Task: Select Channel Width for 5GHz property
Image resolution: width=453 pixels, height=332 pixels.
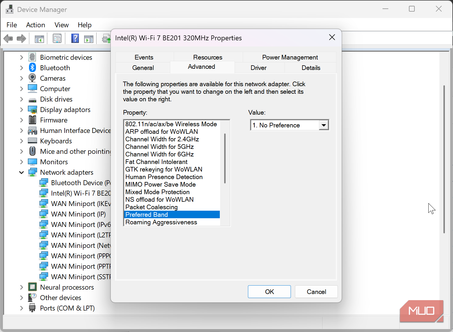Action: (172, 147)
